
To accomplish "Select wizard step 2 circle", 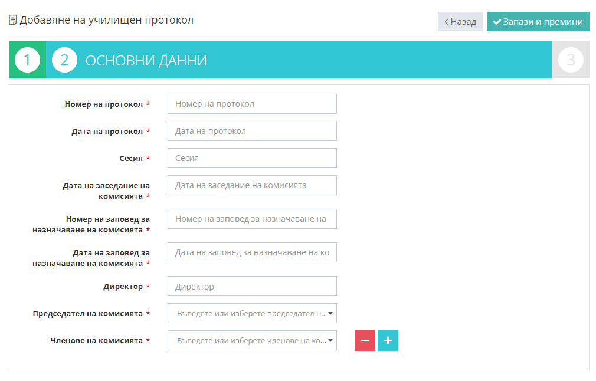I will pyautogui.click(x=65, y=60).
